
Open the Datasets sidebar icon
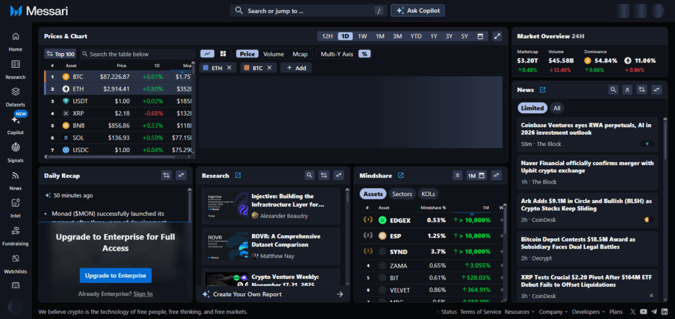[x=15, y=91]
